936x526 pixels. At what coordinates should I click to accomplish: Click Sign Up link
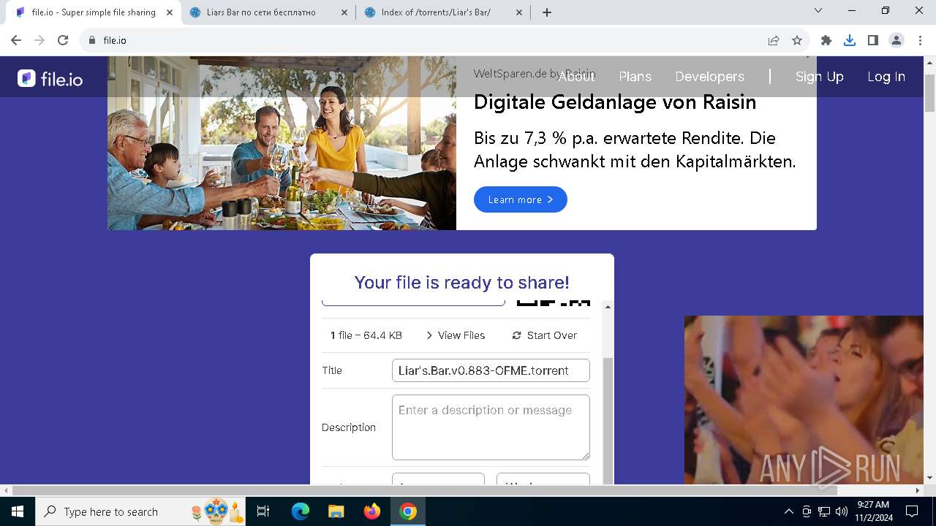click(x=819, y=77)
